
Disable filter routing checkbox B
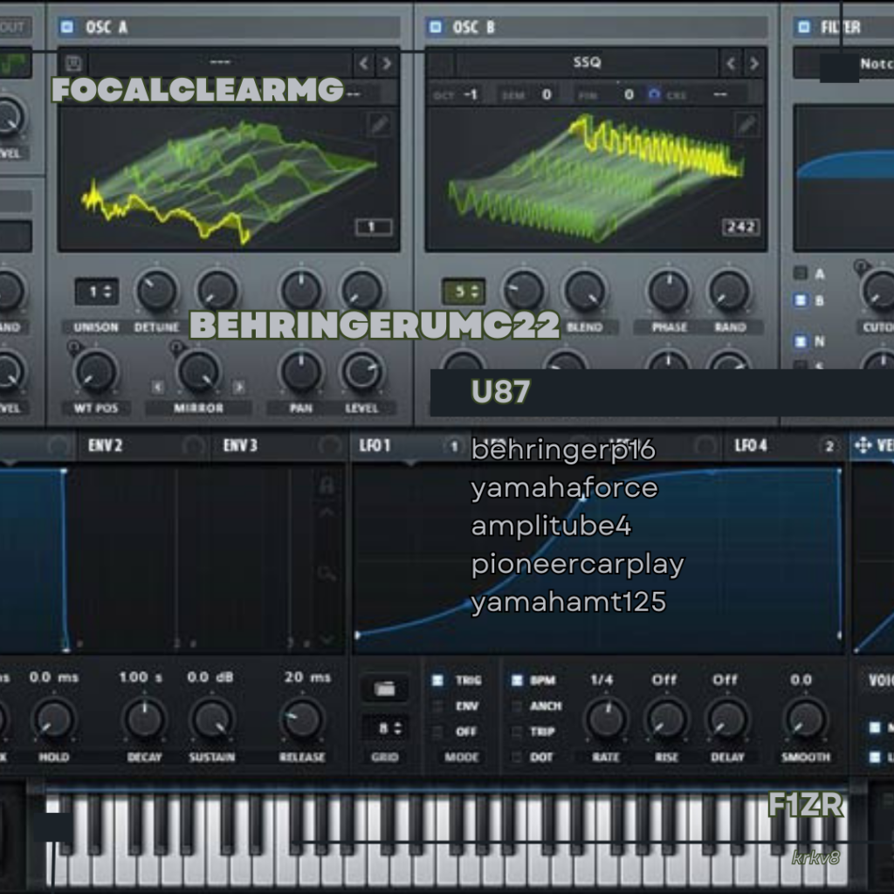[x=801, y=300]
